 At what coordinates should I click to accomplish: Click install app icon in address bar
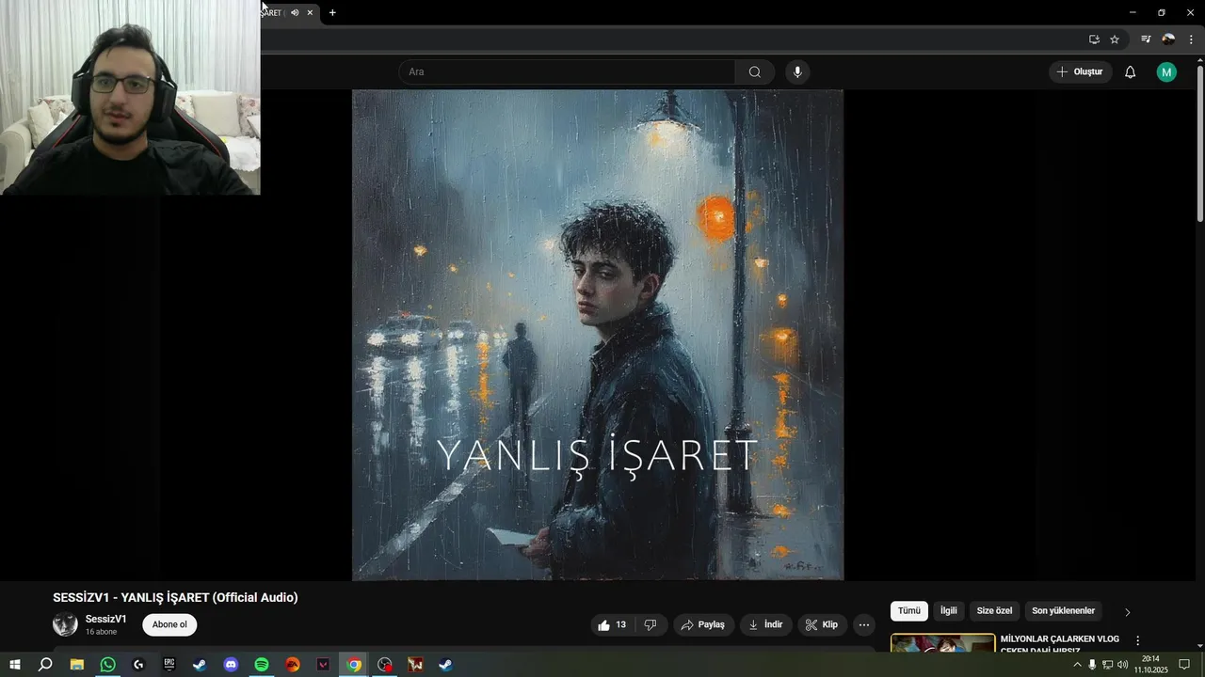pyautogui.click(x=1094, y=39)
